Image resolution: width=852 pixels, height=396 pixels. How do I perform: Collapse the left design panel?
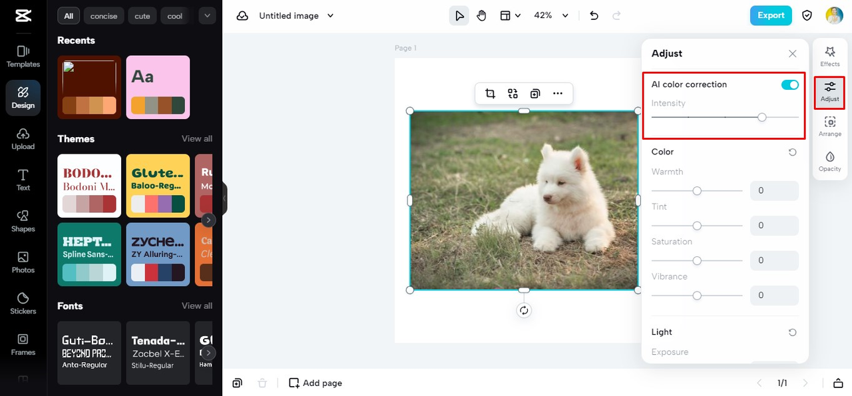tap(224, 198)
